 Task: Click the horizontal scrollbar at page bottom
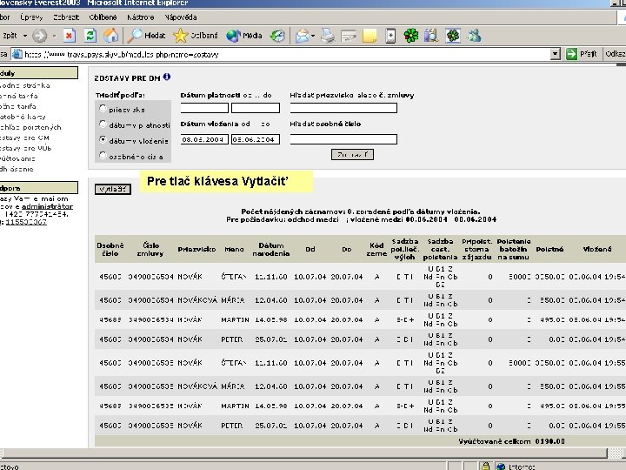coord(303,453)
